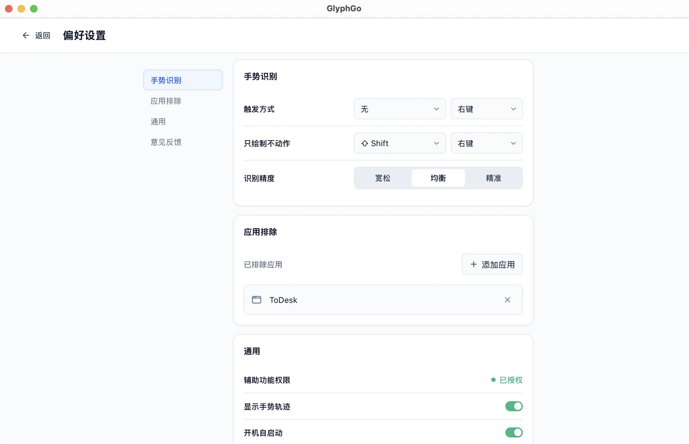Image resolution: width=689 pixels, height=444 pixels.
Task: Close the GlyphGo window with red button
Action: [9, 8]
